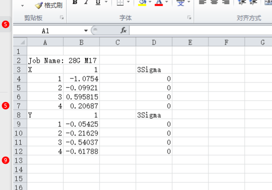Click cell D12 containing 0
272x190 pixels.
click(154, 151)
